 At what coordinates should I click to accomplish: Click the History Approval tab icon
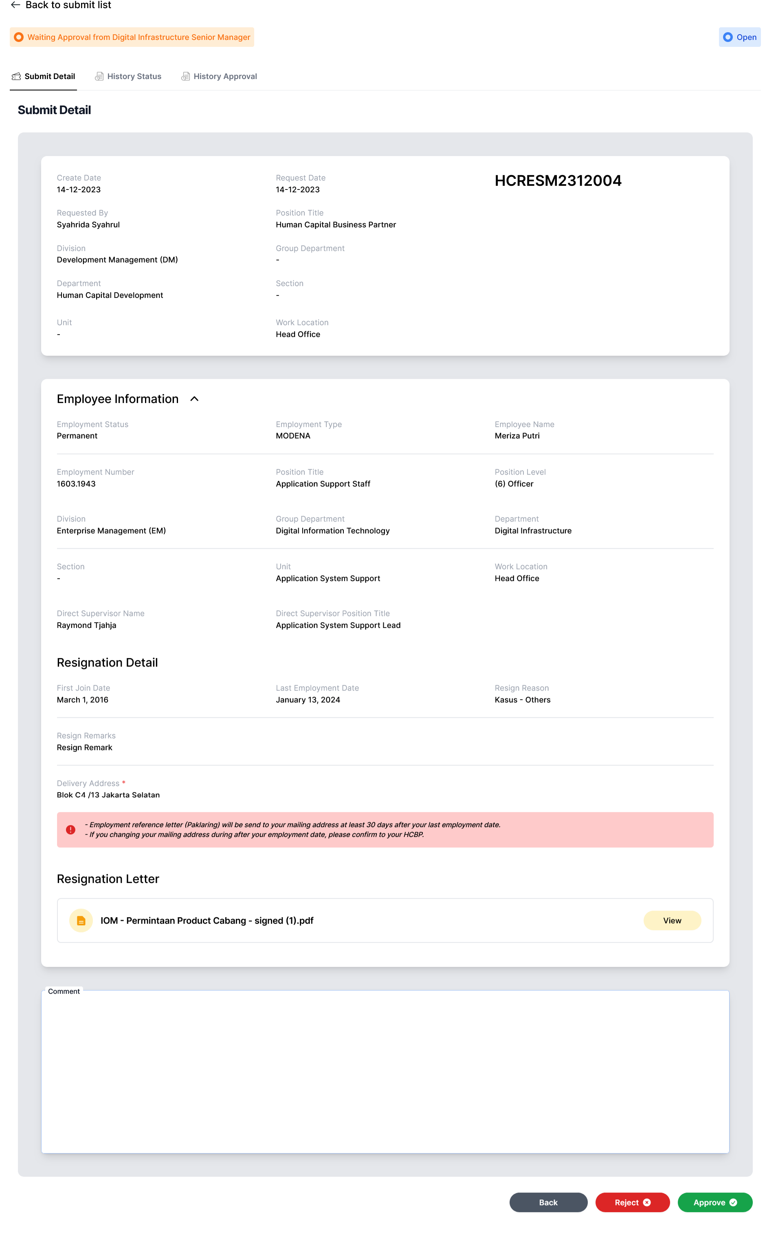click(x=185, y=77)
